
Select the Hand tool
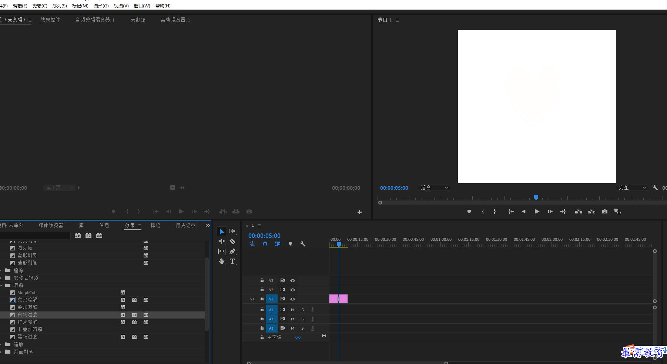coord(221,261)
